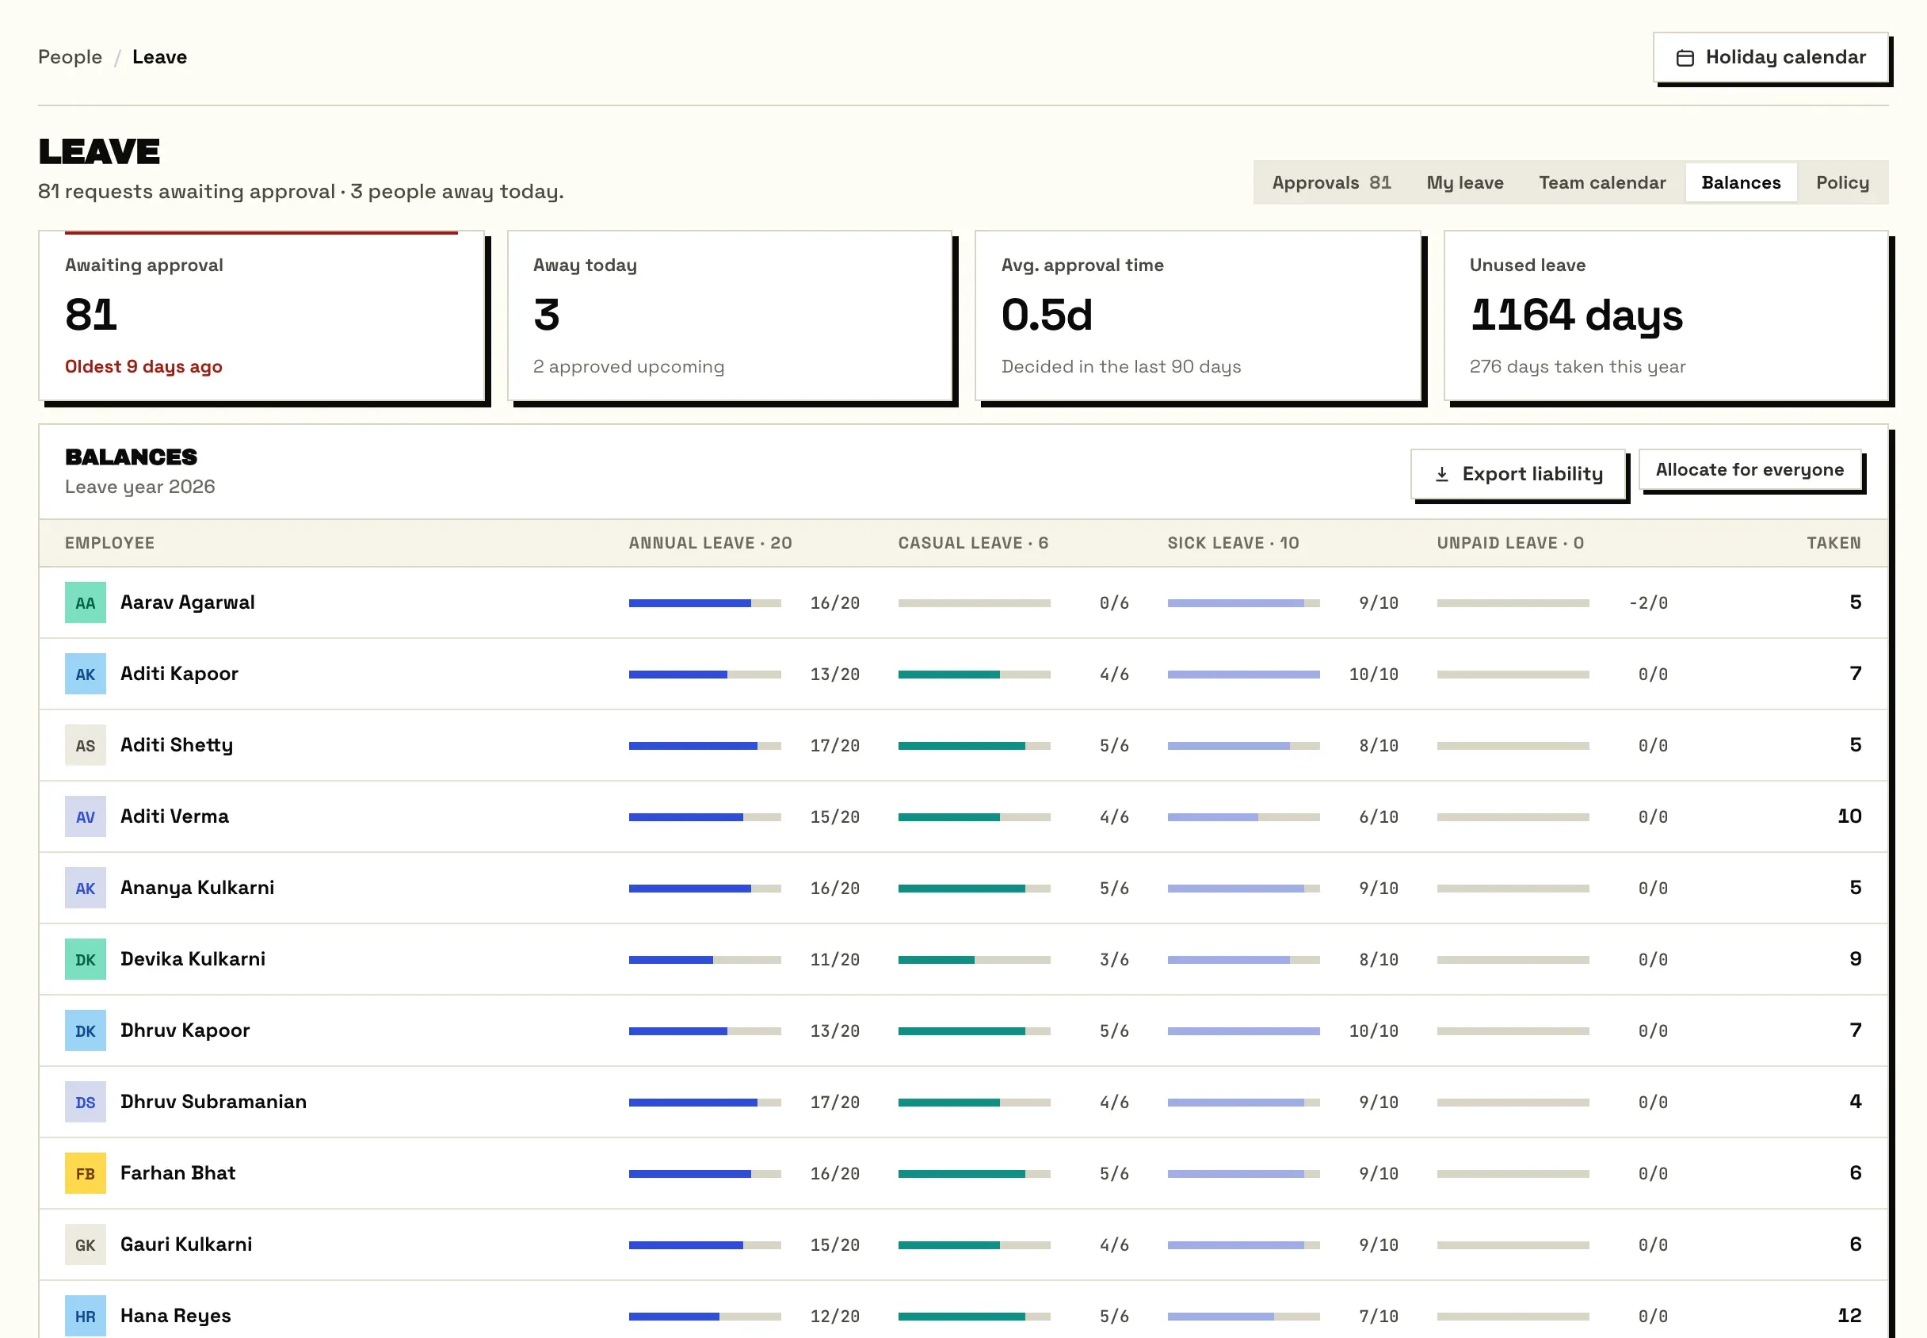Switch to the Approvals tab
Image resolution: width=1927 pixels, height=1338 pixels.
tap(1331, 183)
